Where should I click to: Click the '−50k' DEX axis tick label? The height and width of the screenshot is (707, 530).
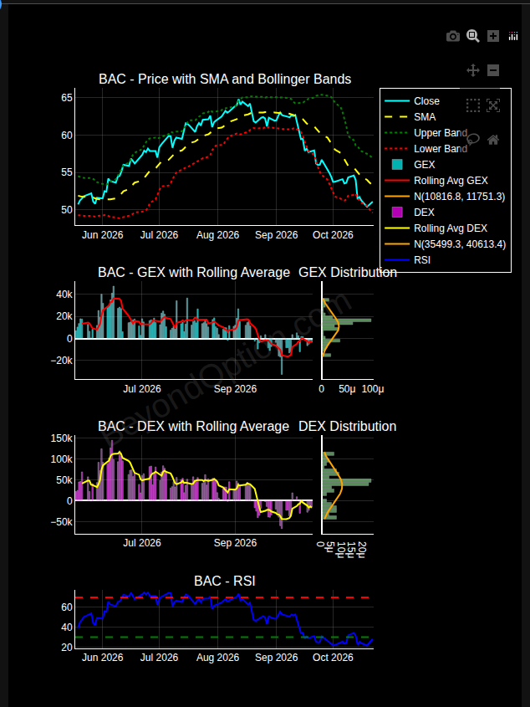[61, 522]
